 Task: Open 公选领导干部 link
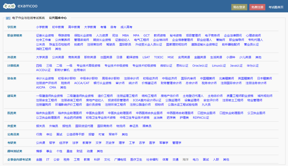click(75, 134)
